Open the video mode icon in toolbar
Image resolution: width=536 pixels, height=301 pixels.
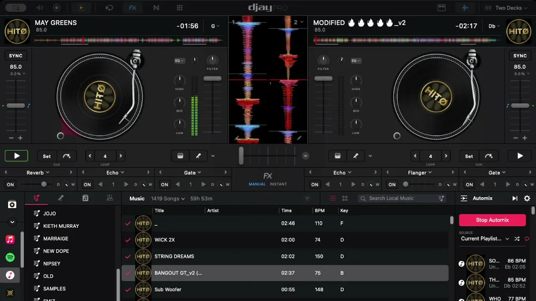coord(81,8)
